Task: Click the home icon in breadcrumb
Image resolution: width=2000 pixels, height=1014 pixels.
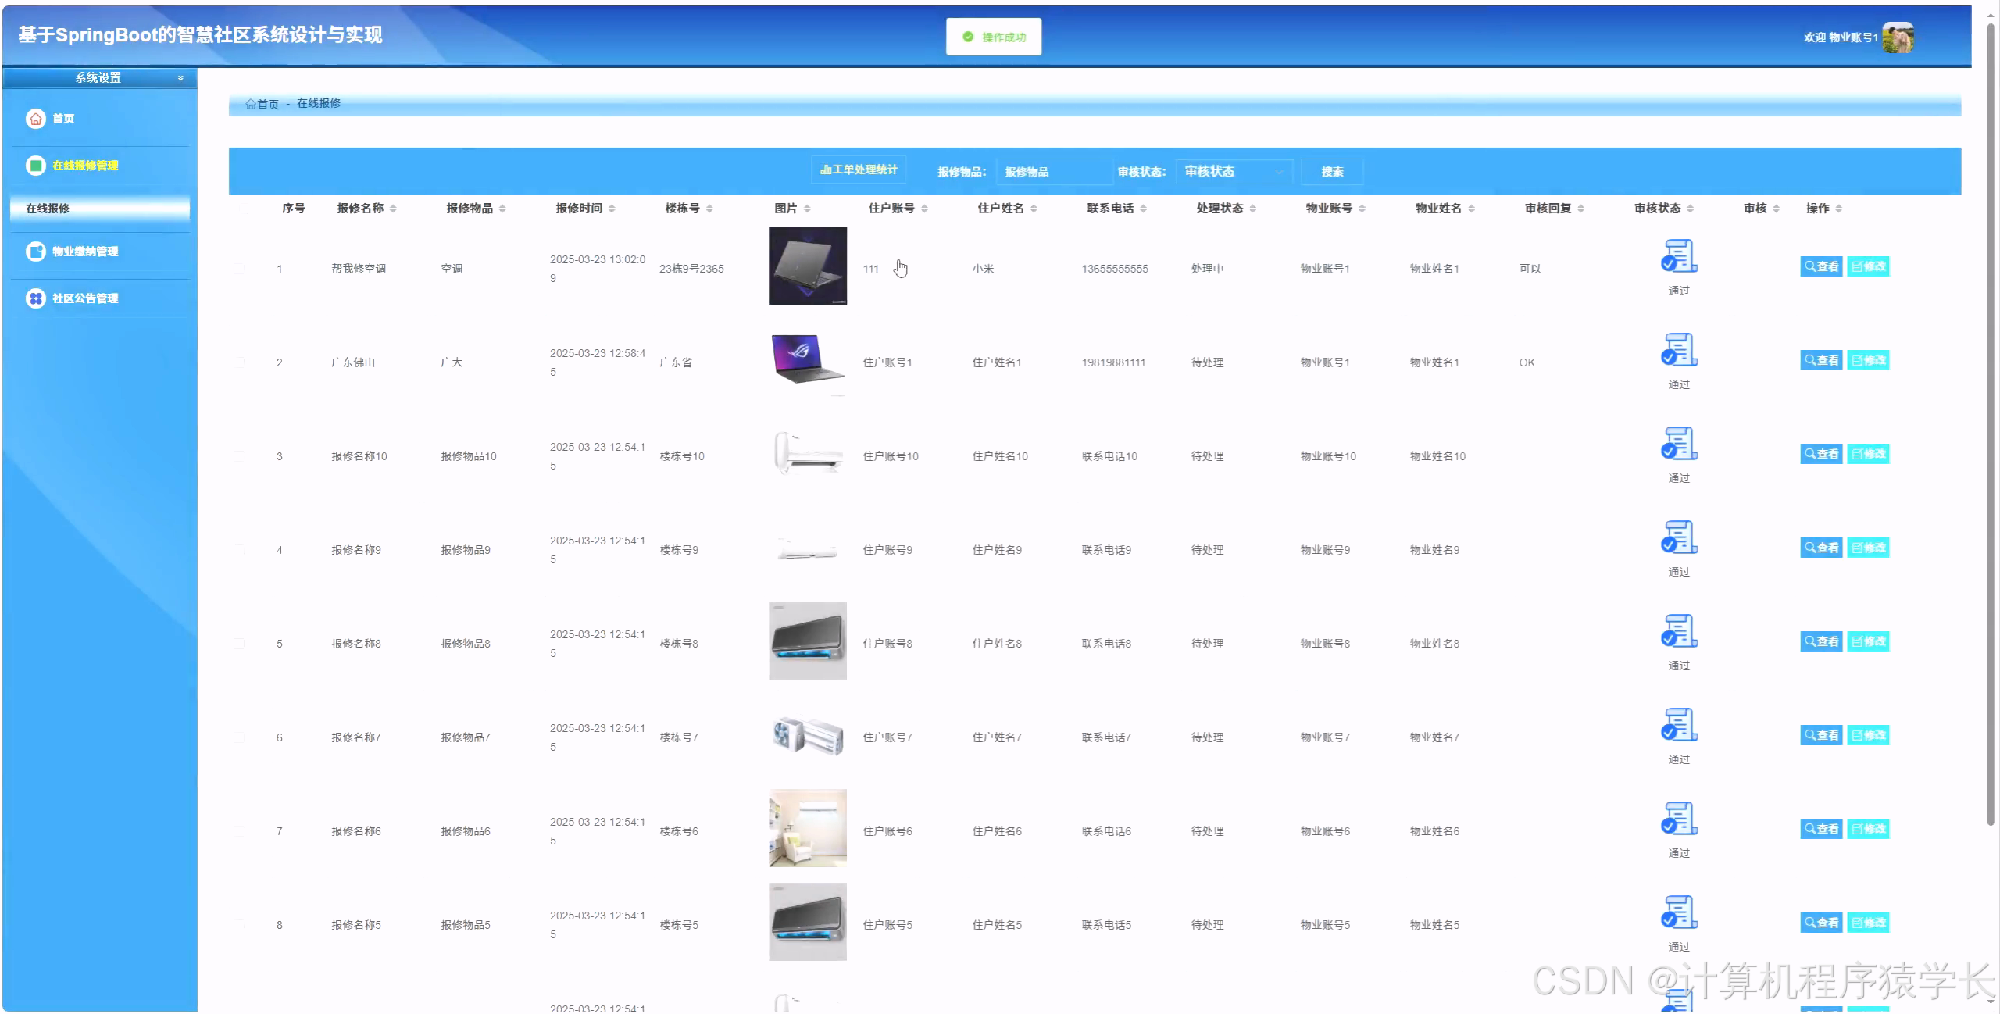Action: pyautogui.click(x=251, y=104)
